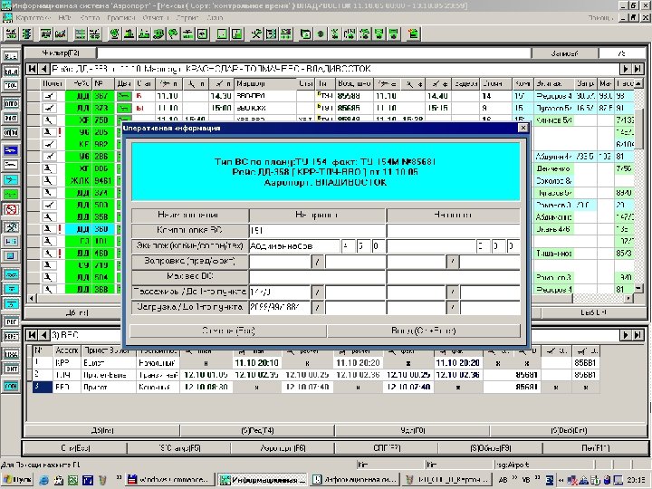Viewport: 652px width, 489px height.
Task: Go to previous record in the flights grid navigator
Action: coord(44,70)
